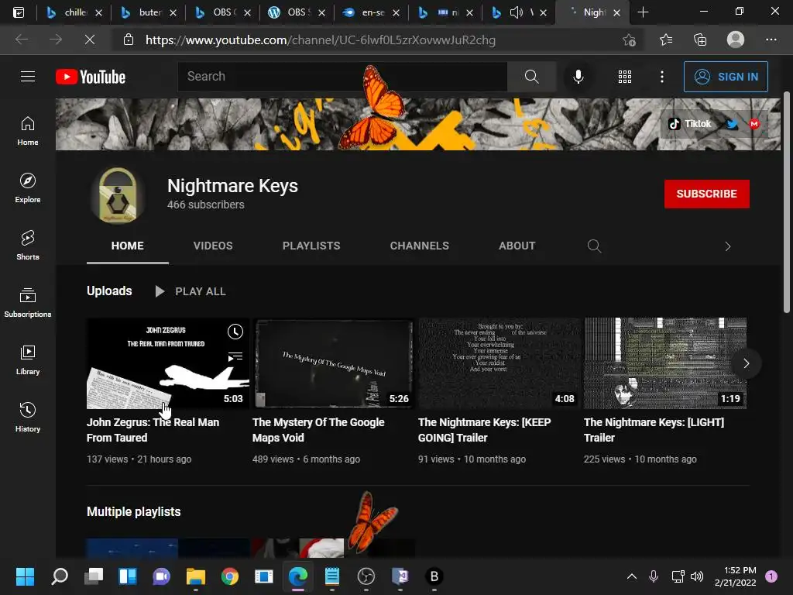The image size is (793, 595).
Task: Add John Zegrus video to Watch later
Action: [235, 332]
